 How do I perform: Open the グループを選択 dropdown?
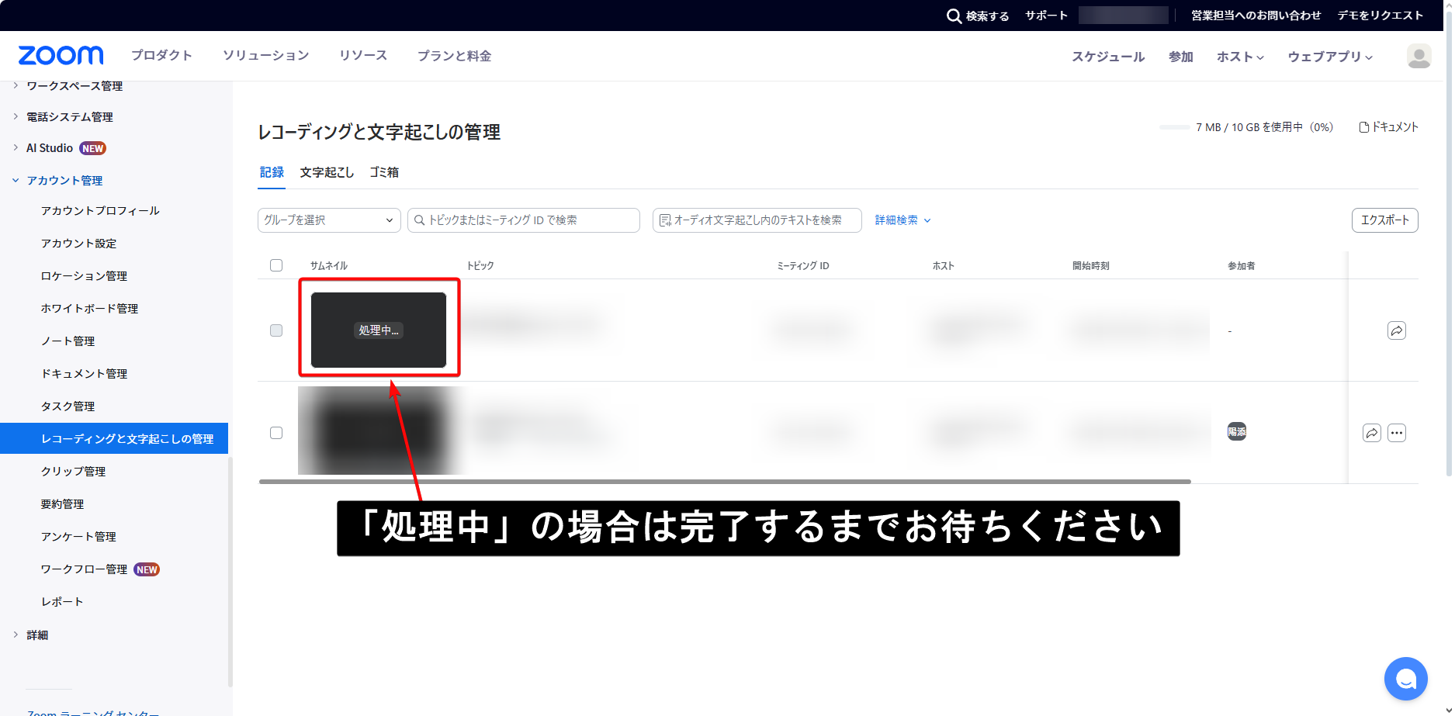click(329, 220)
